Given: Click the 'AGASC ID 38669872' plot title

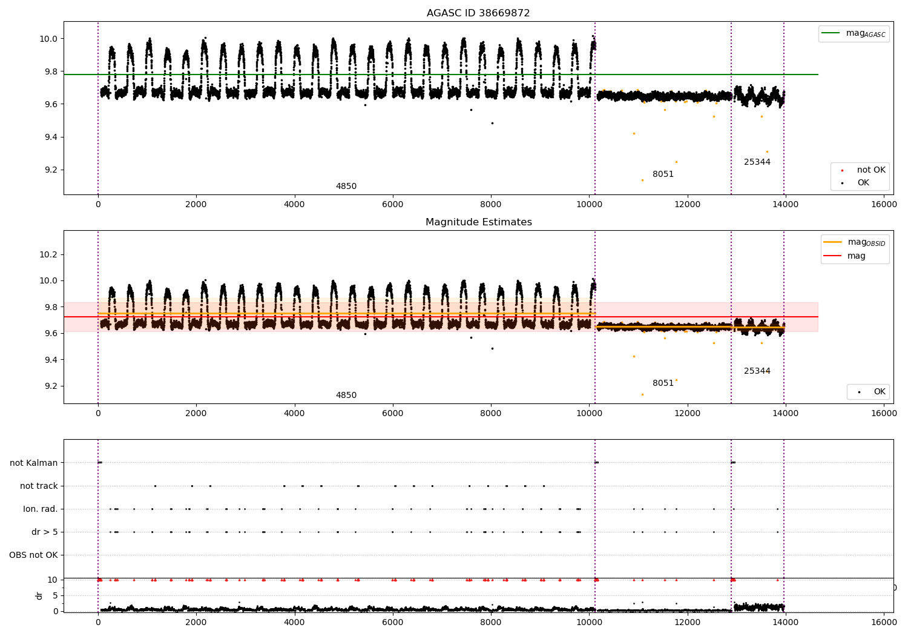Looking at the screenshot, I should 478,13.
